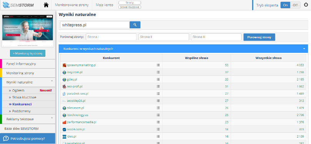Open the gdaq.pl competitor link
The image size is (311, 144).
pyautogui.click(x=72, y=79)
